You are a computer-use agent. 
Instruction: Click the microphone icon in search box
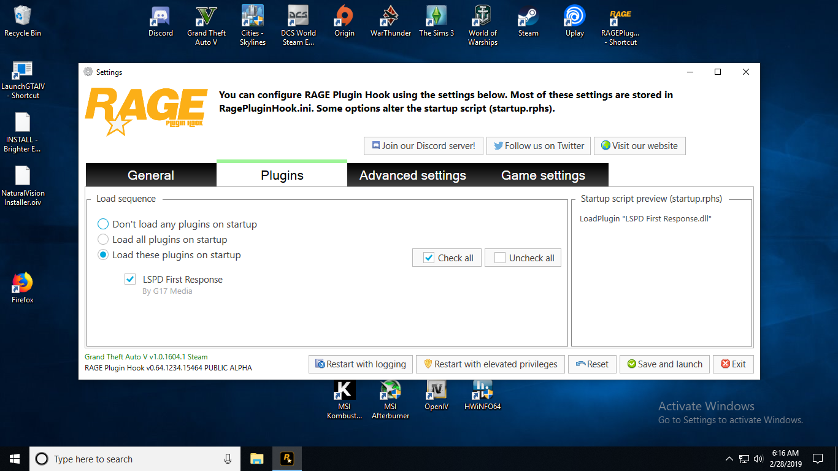point(228,459)
